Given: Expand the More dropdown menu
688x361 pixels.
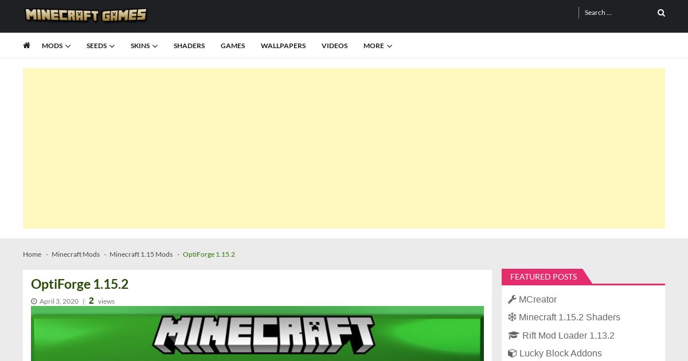Looking at the screenshot, I should pyautogui.click(x=378, y=46).
